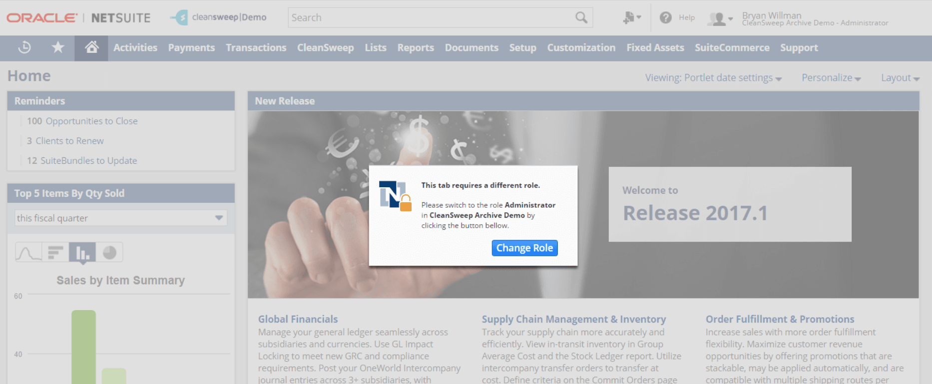Expand the Personalize dropdown

[x=831, y=78]
